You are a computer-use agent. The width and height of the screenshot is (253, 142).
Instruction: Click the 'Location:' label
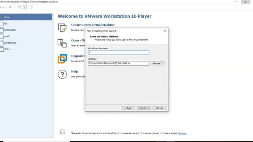(x=92, y=59)
